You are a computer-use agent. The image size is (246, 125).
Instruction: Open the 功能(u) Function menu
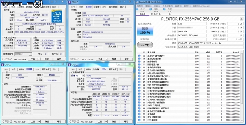tap(157, 6)
